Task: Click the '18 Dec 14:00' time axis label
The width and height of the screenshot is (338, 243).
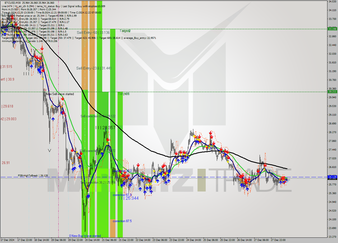Action: pos(42,240)
